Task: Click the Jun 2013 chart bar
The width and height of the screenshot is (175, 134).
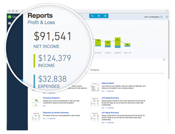Action: [98, 42]
